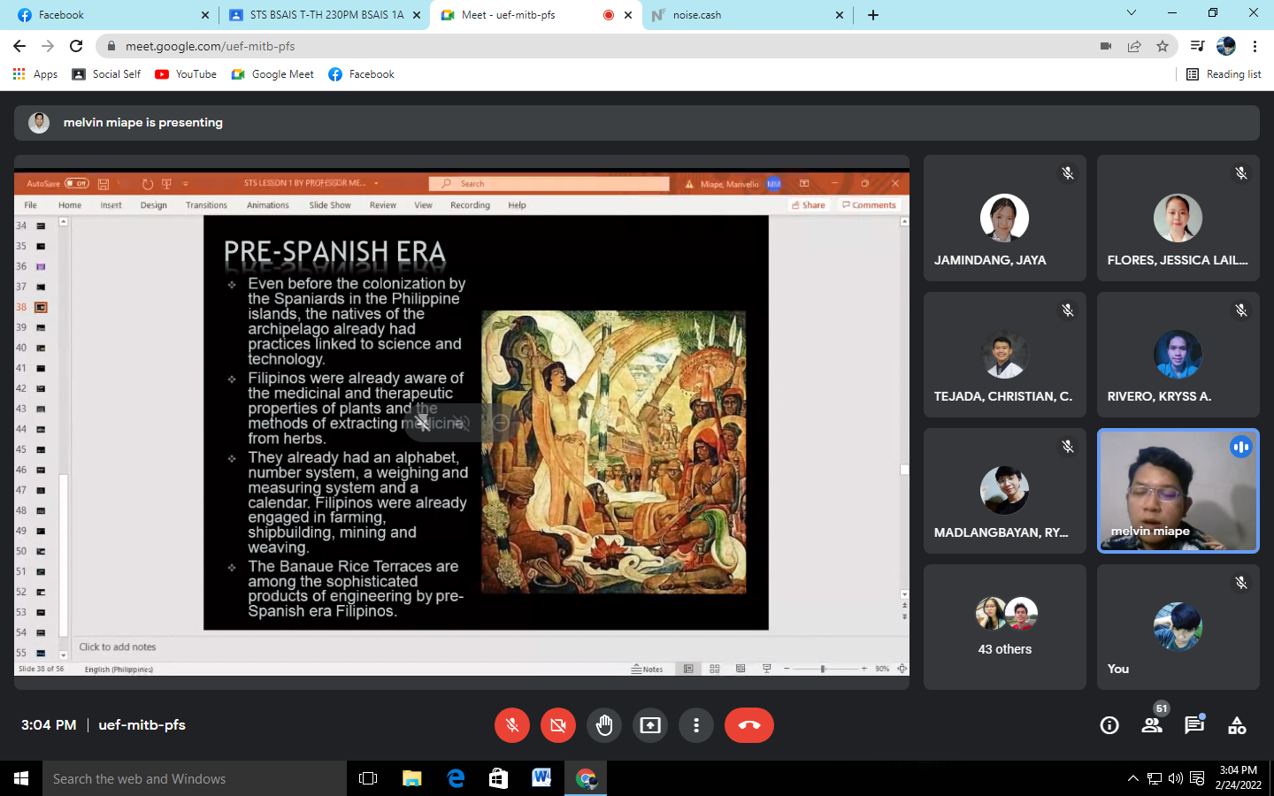Viewport: 1274px width, 796px height.
Task: Unmute your microphone in Meet
Action: tap(512, 725)
